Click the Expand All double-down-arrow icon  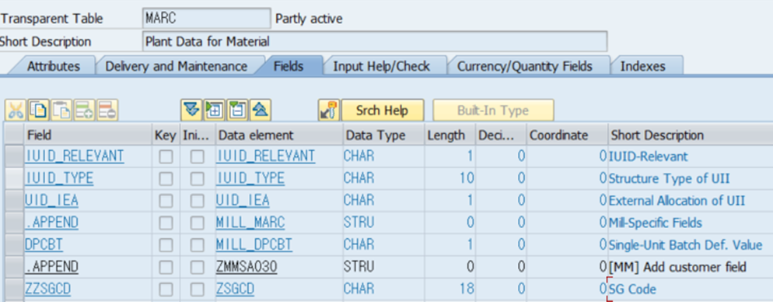coord(191,110)
